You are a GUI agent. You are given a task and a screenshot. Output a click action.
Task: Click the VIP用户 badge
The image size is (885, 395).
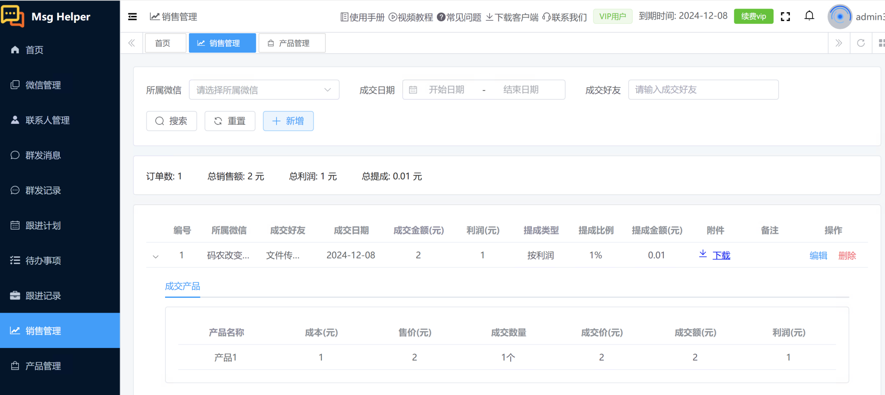(612, 16)
